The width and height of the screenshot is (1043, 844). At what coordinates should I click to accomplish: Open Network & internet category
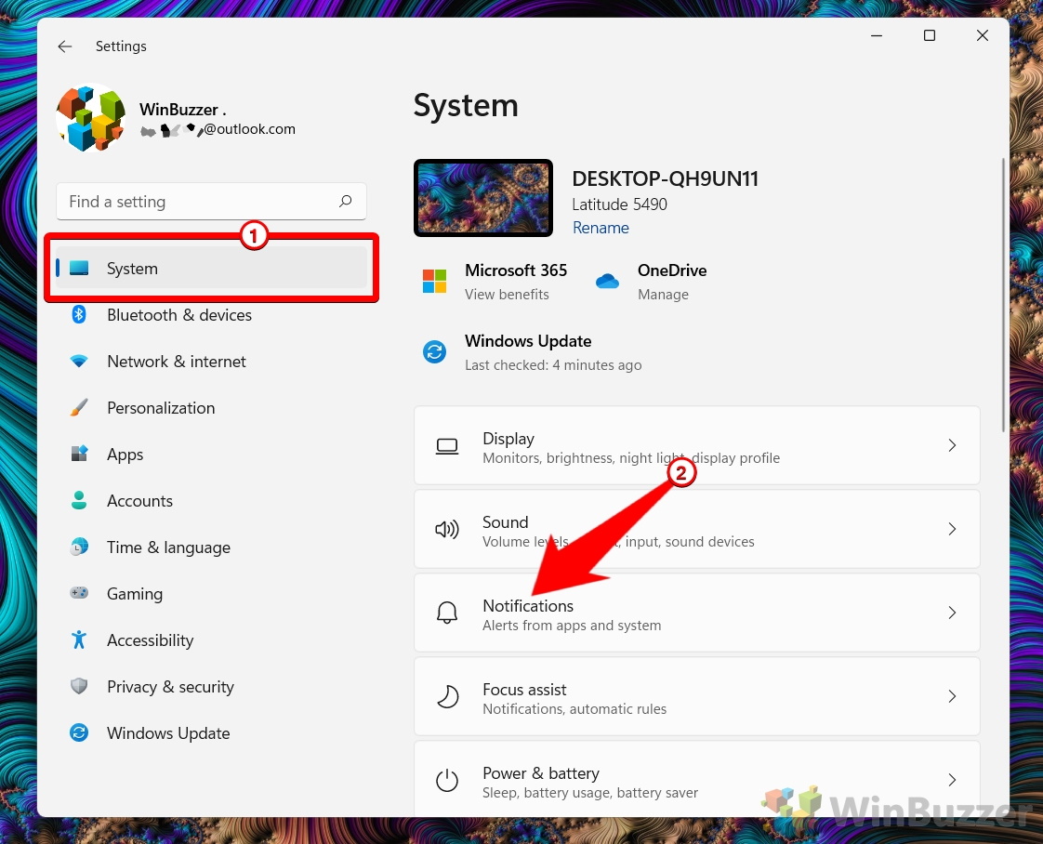pos(212,362)
